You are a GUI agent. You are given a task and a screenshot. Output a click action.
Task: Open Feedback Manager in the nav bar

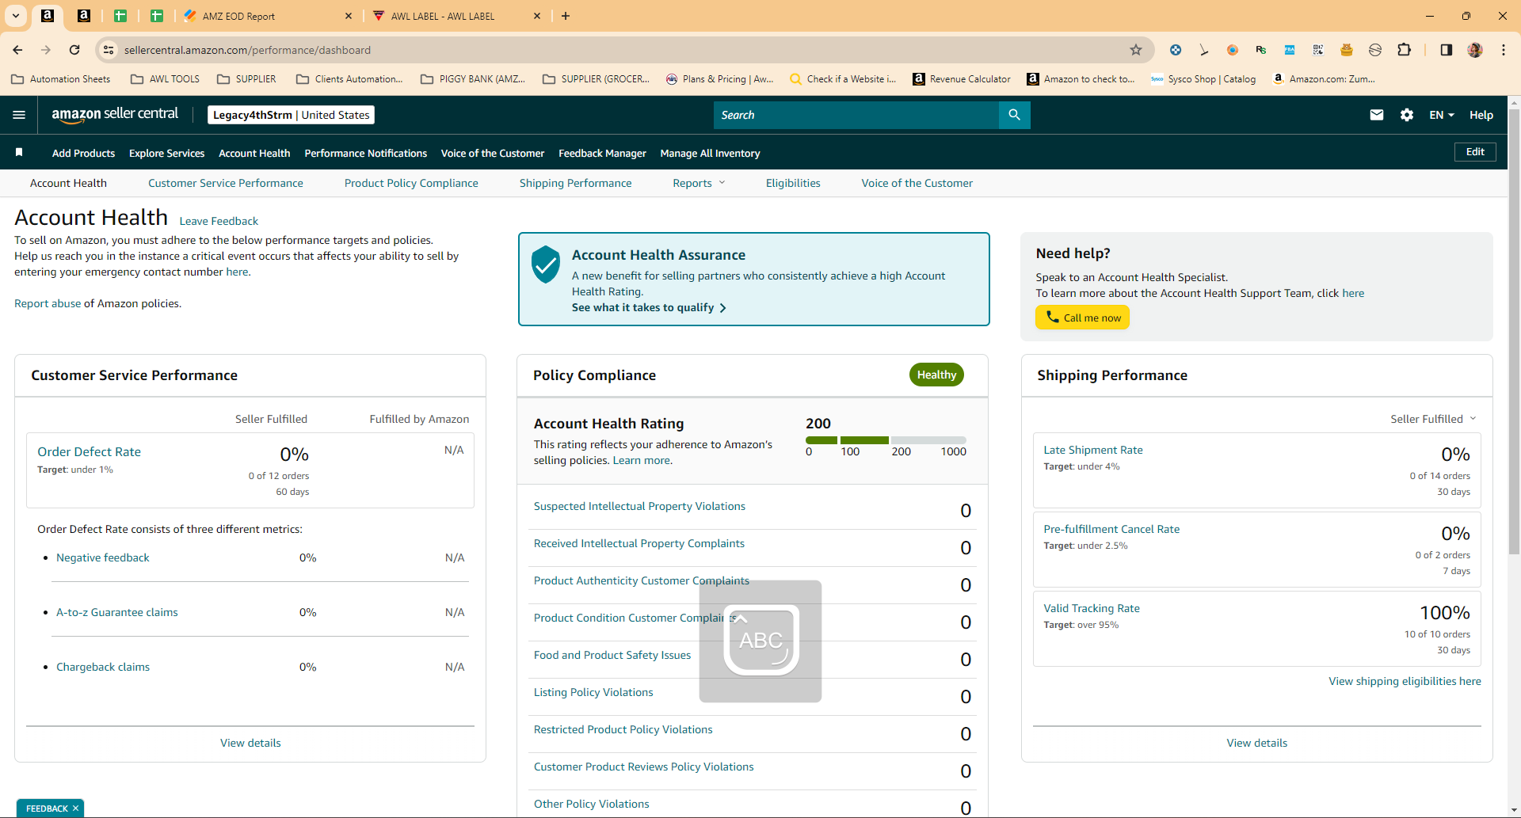(x=602, y=153)
